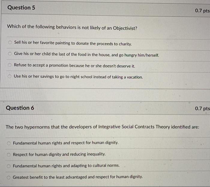Viewport: 210px width, 187px height.
Task: Click the '0.7 pts' label of Question 6
Action: coord(202,108)
